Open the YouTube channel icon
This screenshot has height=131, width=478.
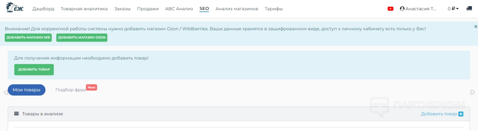(390, 9)
